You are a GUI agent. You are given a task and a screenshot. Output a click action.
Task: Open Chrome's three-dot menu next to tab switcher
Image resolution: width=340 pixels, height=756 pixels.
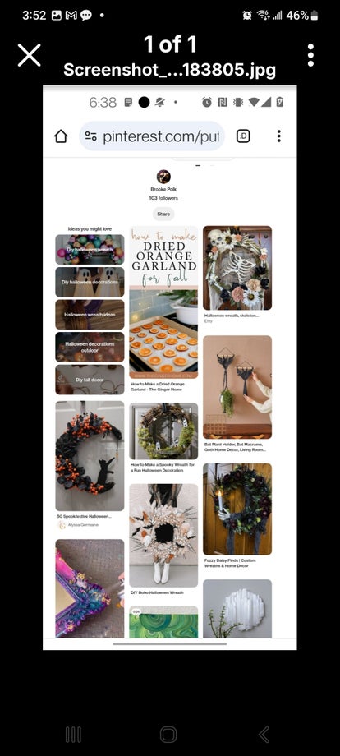tap(279, 136)
